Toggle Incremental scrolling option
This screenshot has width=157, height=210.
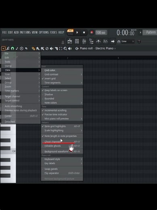62,110
